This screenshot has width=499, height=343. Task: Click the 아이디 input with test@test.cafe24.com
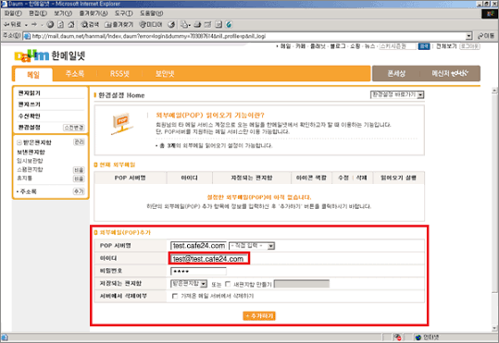point(209,259)
